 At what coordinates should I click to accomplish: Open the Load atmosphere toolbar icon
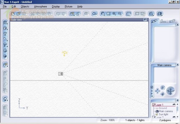(x=72, y=14)
